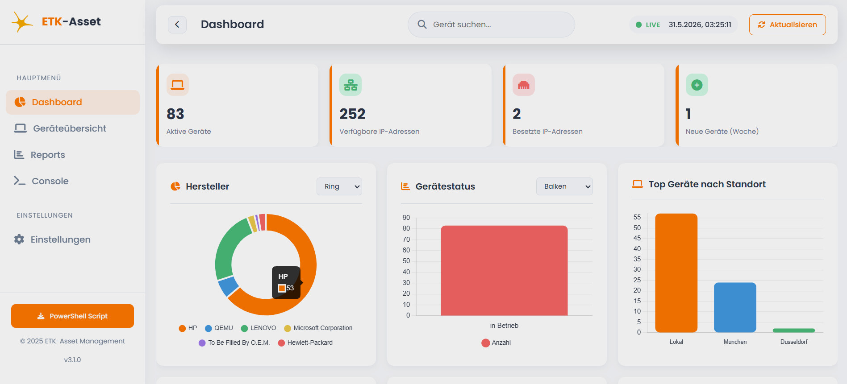Click the Dashboard pie chart icon in sidebar
The height and width of the screenshot is (384, 847).
20,102
